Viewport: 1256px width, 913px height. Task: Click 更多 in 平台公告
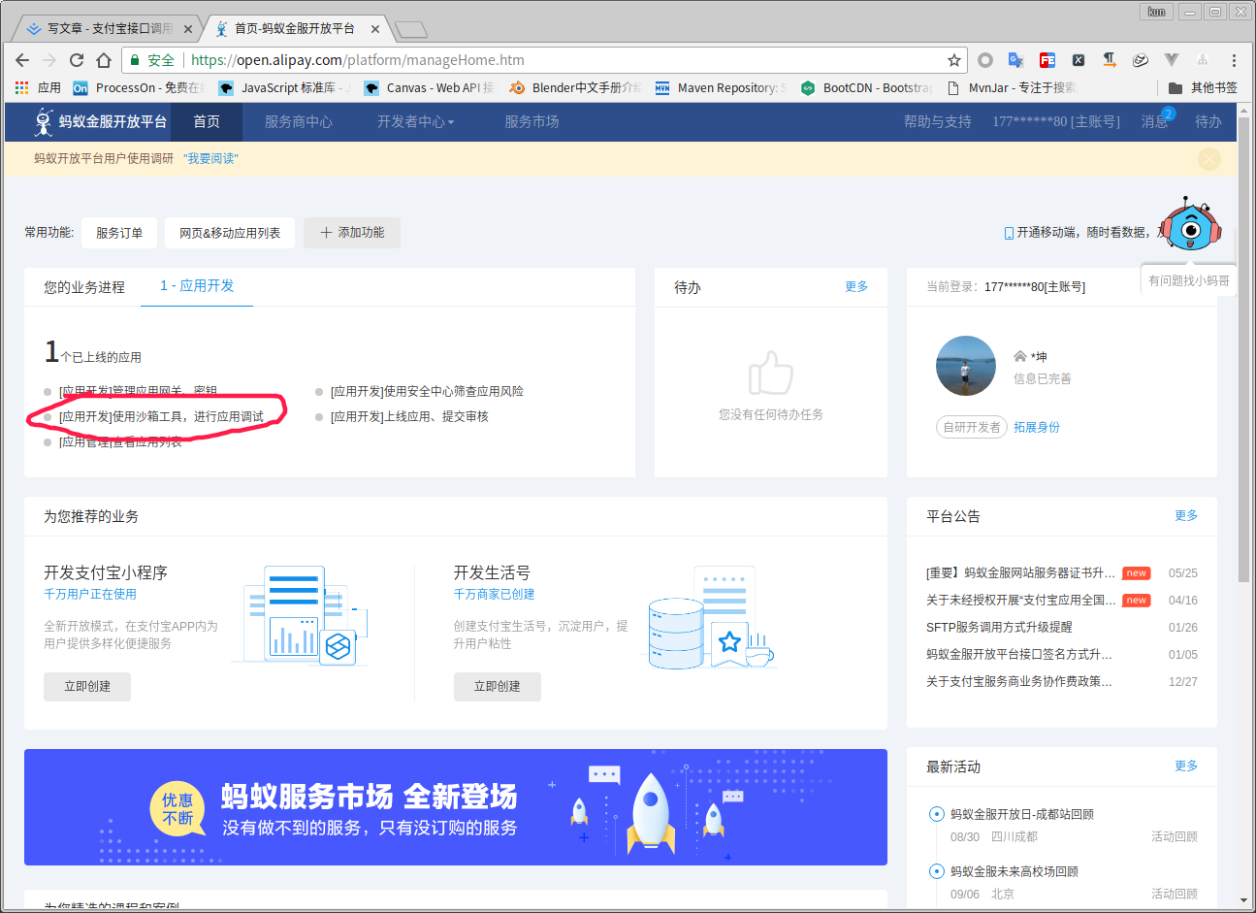point(1186,516)
